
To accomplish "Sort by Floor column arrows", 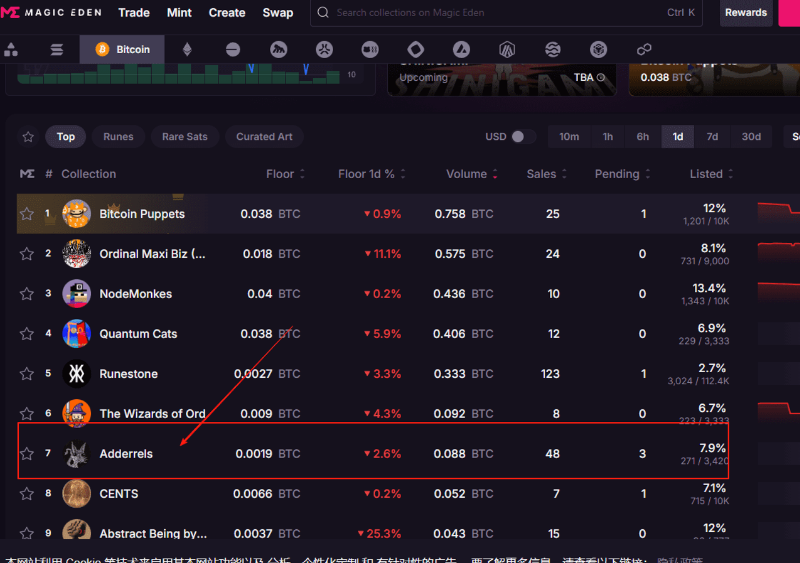I will tap(302, 174).
